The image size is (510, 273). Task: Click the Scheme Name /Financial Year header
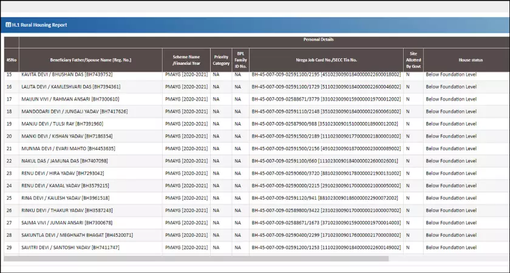pyautogui.click(x=186, y=60)
